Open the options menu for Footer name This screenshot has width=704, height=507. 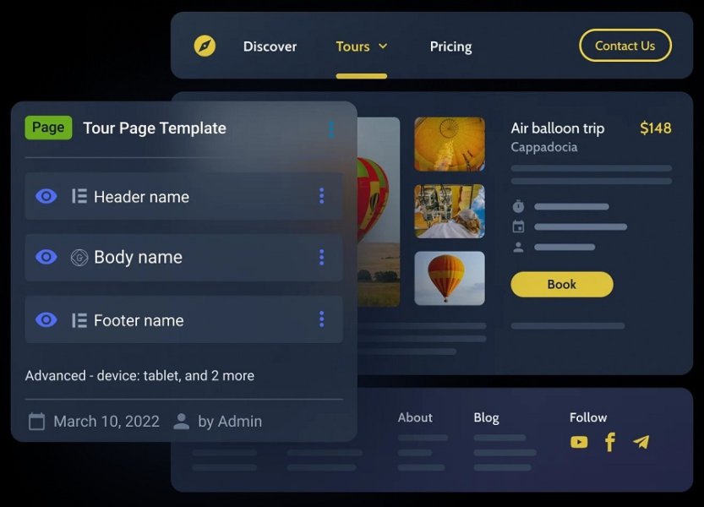[x=321, y=319]
